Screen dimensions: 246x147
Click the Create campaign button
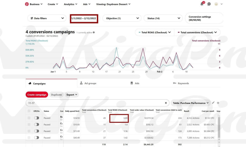click(37, 95)
